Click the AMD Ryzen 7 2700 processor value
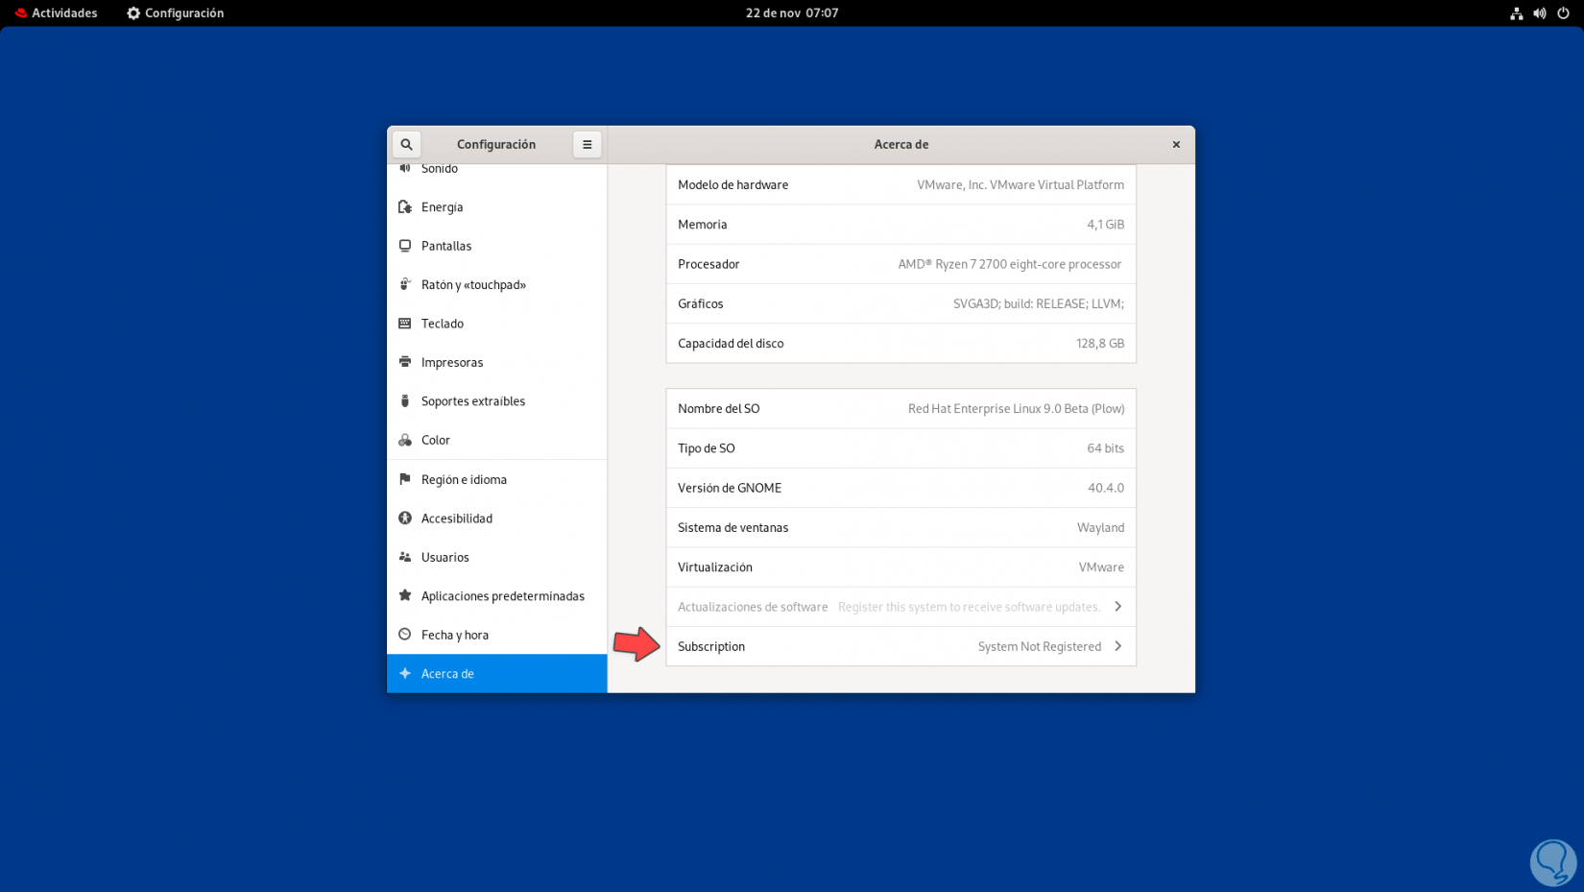The image size is (1584, 892). coord(1010,264)
